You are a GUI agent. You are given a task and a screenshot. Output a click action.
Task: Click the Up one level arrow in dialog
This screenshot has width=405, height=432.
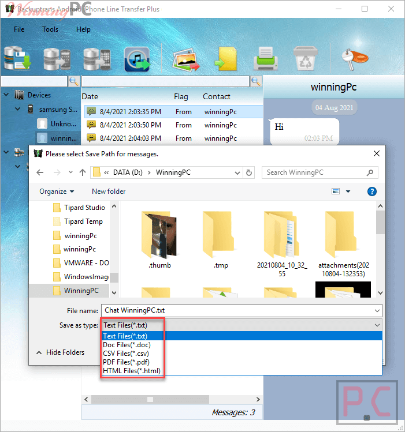tap(83, 172)
